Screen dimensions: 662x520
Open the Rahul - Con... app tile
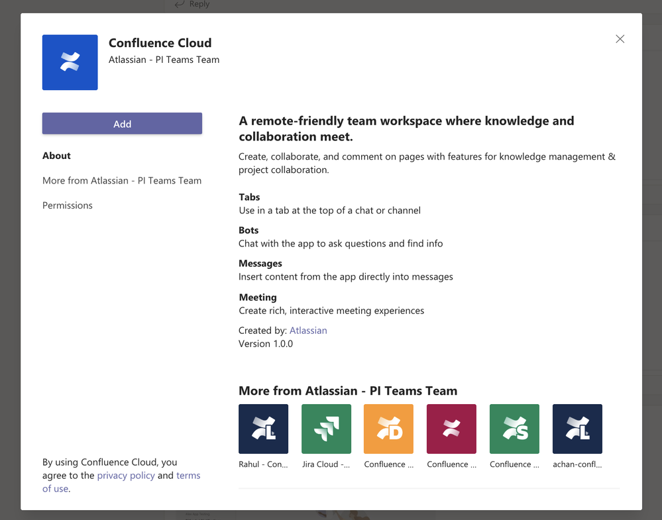click(x=263, y=429)
